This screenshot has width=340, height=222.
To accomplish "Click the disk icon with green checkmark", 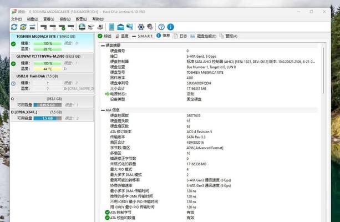I will [x=62, y=27].
